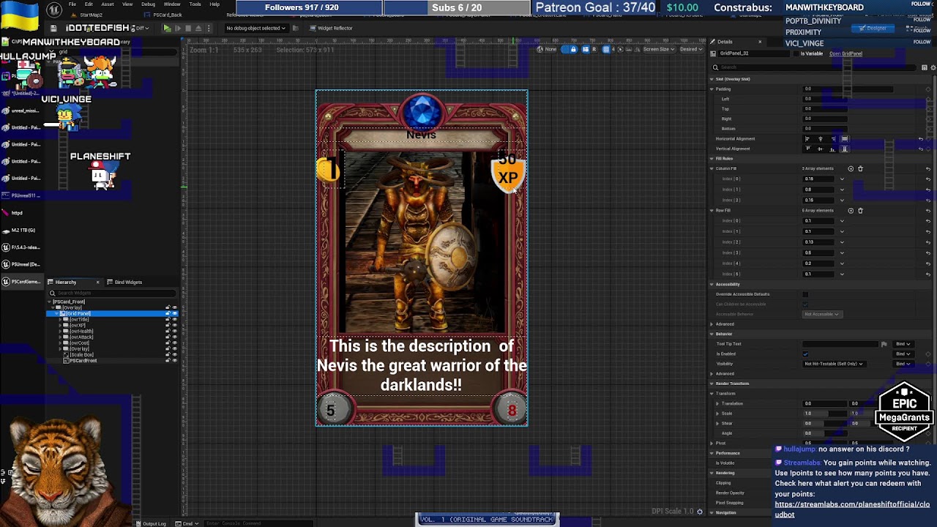Screen dimensions: 937x527
Task: Open the Visibility dropdown (Not Hit-Testable)
Action: pos(834,364)
